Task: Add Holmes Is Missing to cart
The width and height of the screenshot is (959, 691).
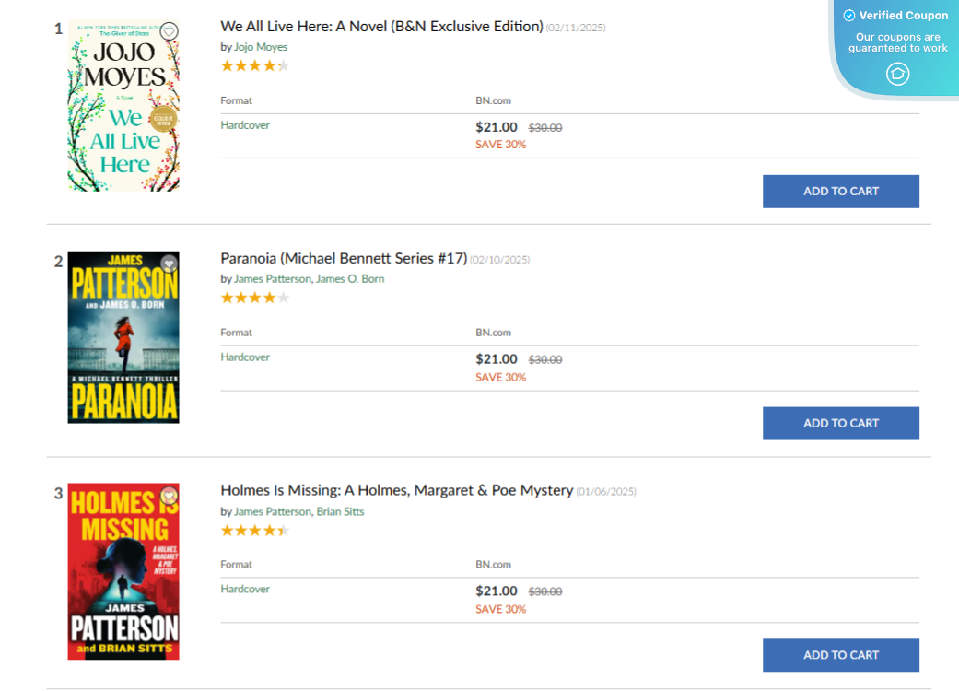Action: click(x=840, y=655)
